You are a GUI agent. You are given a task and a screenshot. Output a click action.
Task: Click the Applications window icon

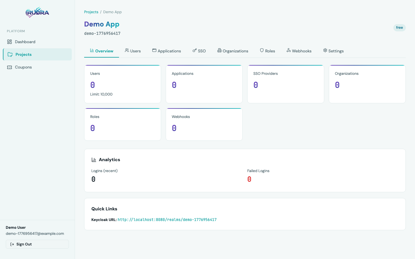[x=154, y=50]
